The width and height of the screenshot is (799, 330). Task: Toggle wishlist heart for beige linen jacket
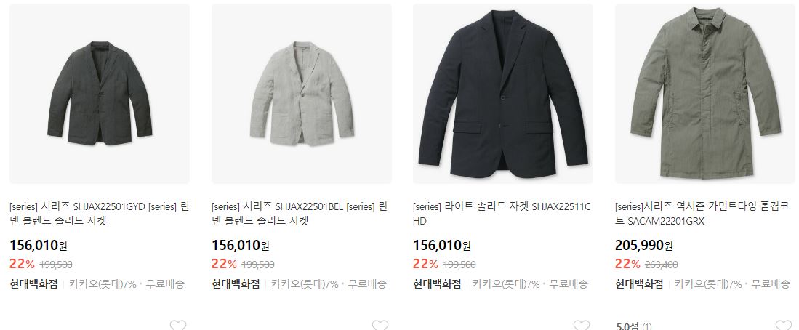[380, 325]
